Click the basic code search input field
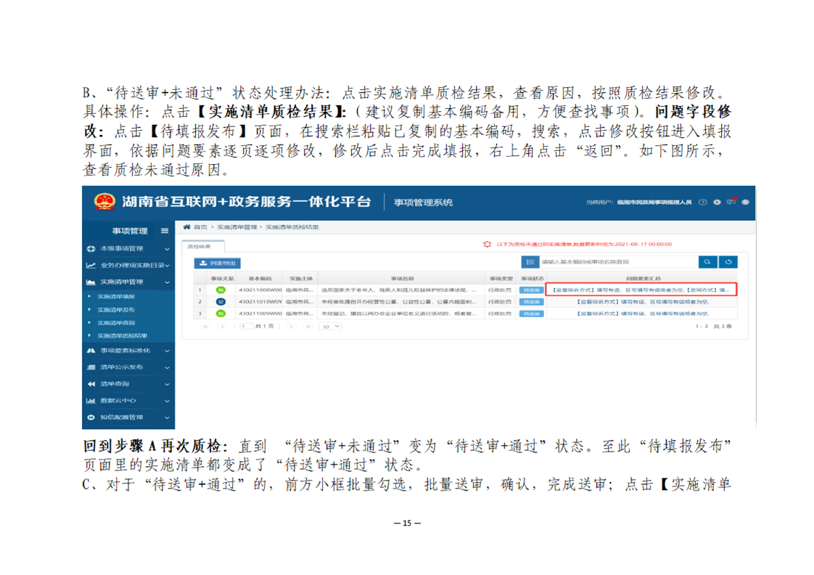The height and width of the screenshot is (575, 814). (x=617, y=262)
